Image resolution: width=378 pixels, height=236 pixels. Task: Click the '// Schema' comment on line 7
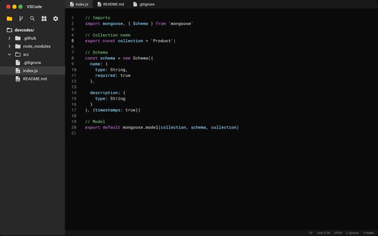click(x=97, y=52)
